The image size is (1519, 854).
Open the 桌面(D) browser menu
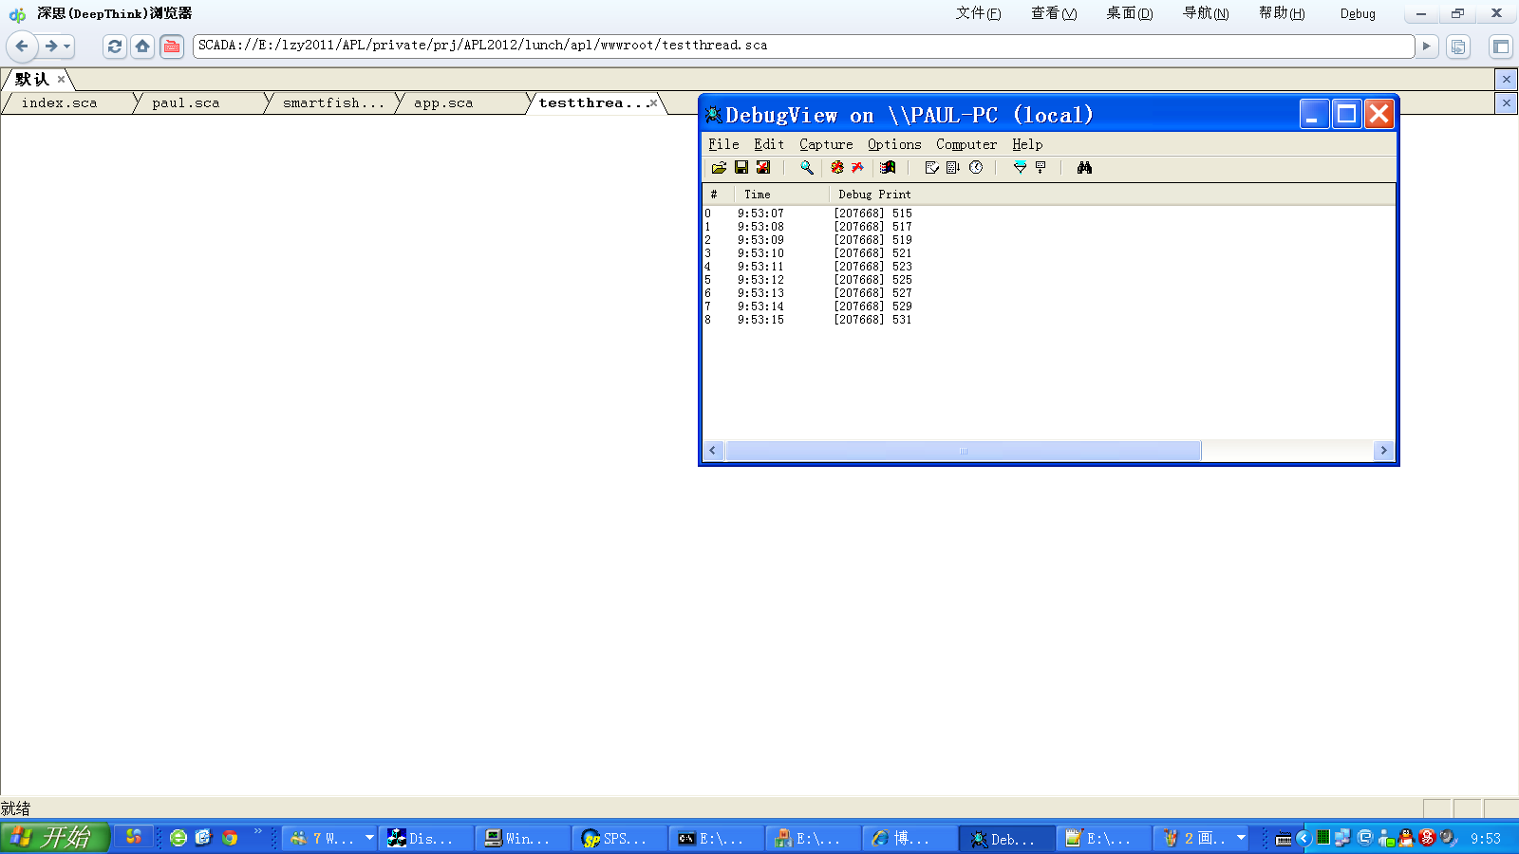tap(1129, 13)
